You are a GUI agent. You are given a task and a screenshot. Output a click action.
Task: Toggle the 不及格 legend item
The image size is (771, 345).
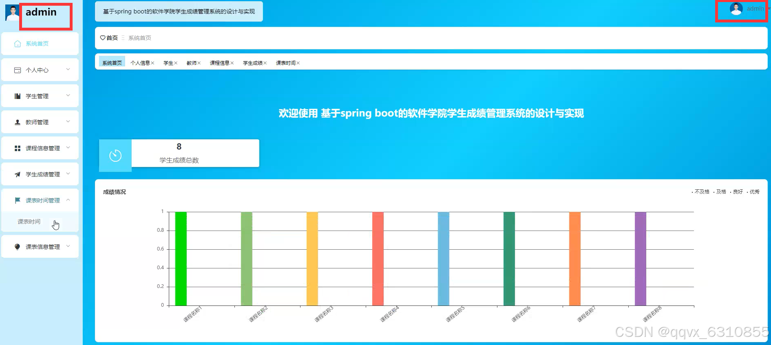[701, 192]
